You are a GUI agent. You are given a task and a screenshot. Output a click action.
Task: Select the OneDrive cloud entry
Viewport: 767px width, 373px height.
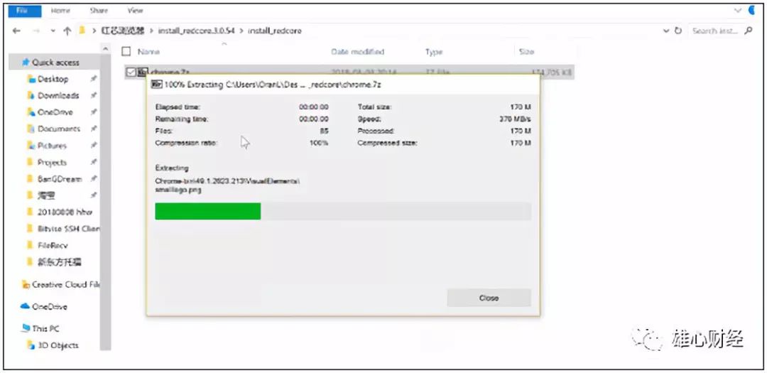(50, 307)
